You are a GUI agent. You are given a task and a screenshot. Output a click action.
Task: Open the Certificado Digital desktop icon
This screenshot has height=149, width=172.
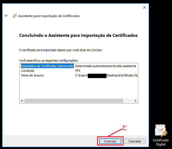point(161,130)
